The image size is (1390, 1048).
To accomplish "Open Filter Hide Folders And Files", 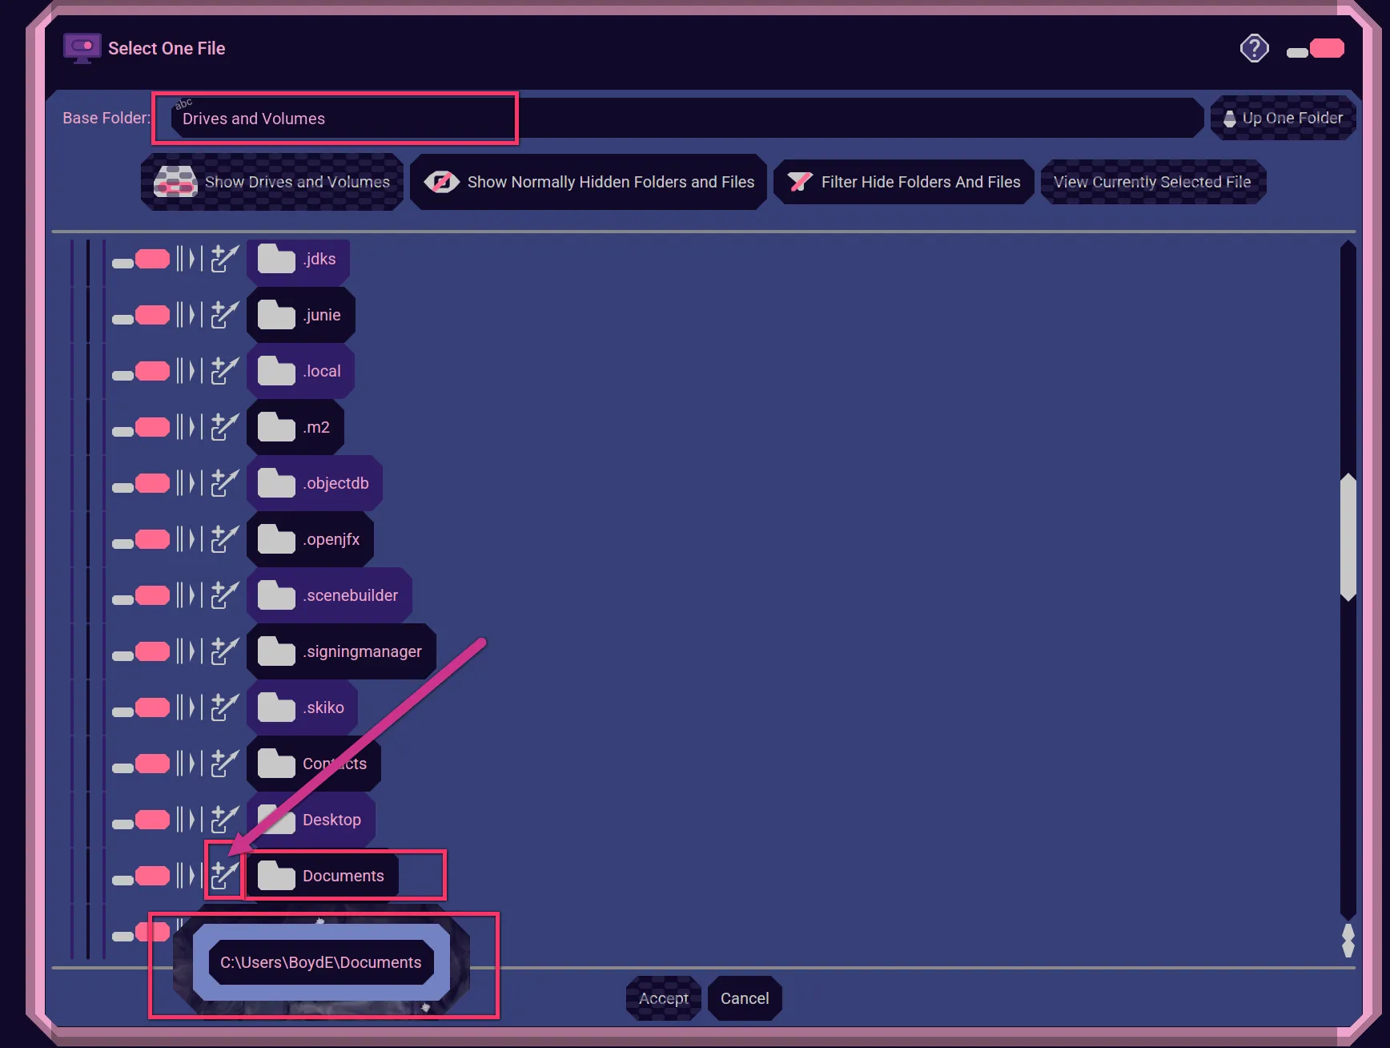I will [903, 182].
